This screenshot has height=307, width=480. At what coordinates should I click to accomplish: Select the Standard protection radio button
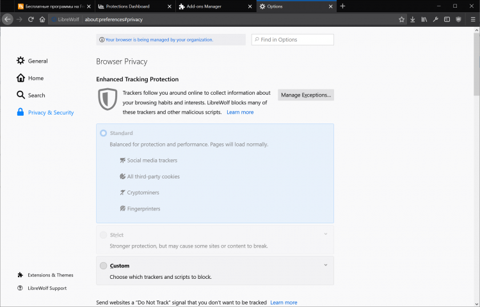coord(103,133)
